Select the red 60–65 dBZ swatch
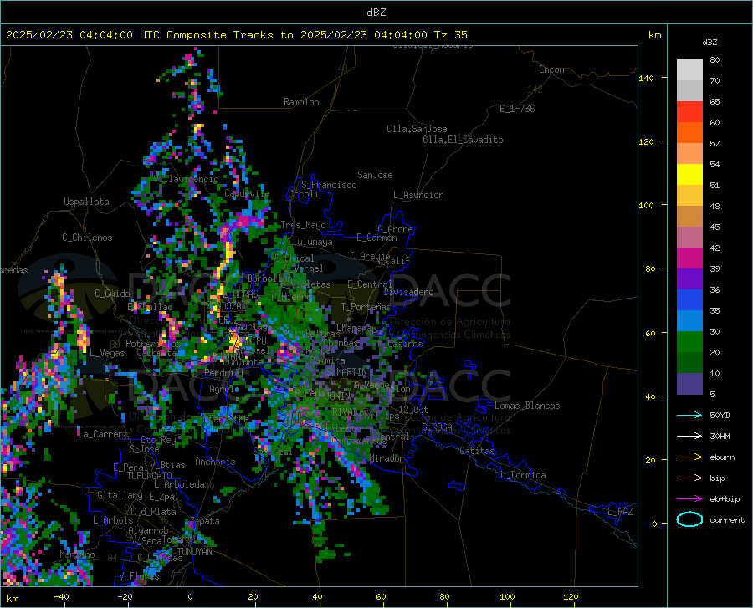The height and width of the screenshot is (608, 753). pos(689,112)
